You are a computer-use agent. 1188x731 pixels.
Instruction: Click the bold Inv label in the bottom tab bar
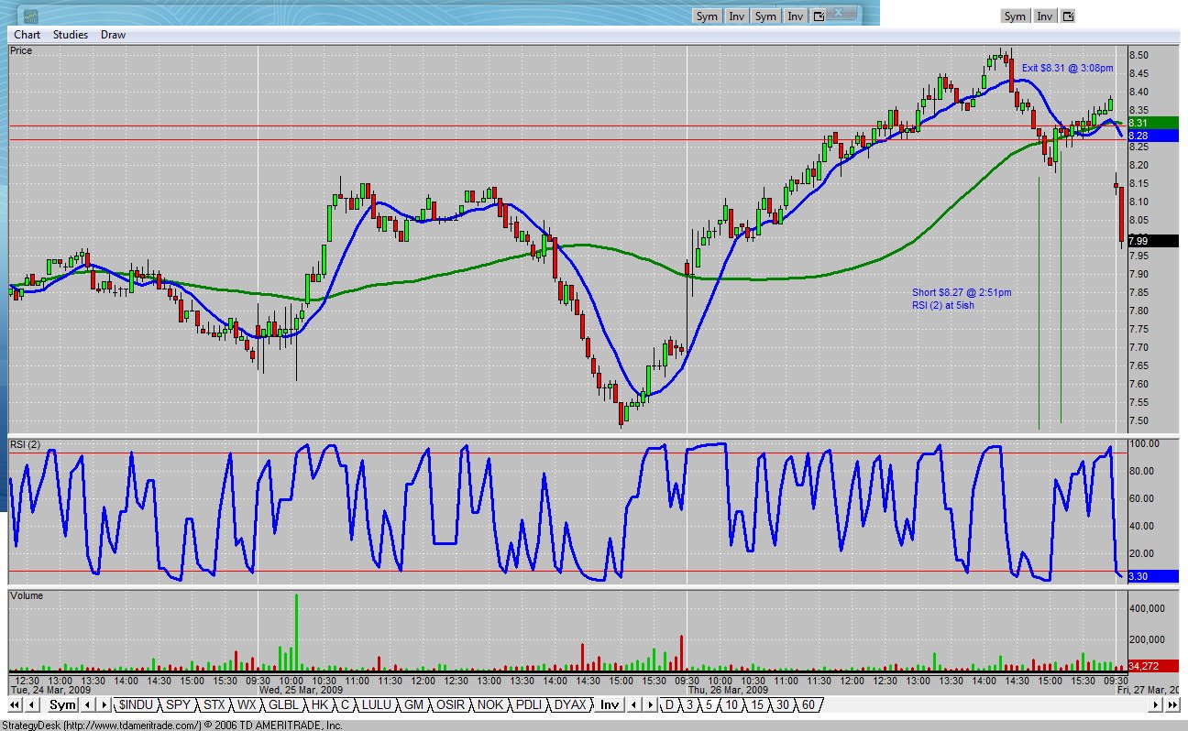[610, 704]
